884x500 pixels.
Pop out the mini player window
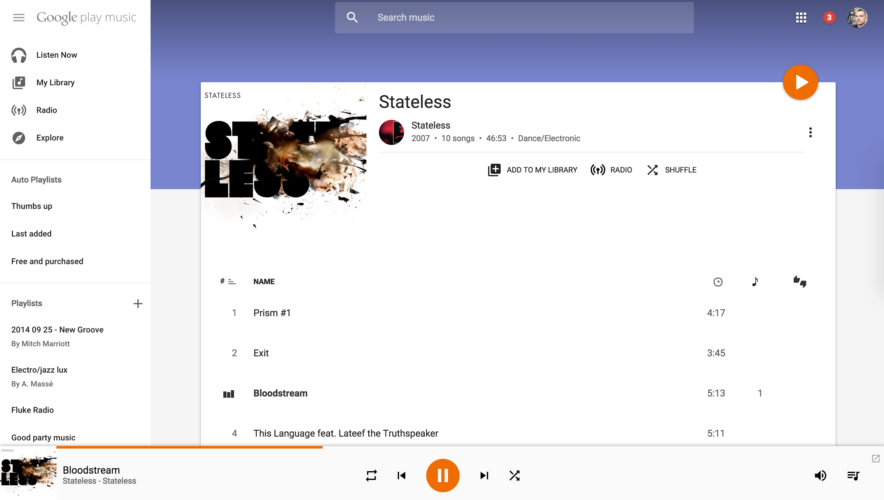pyautogui.click(x=876, y=459)
